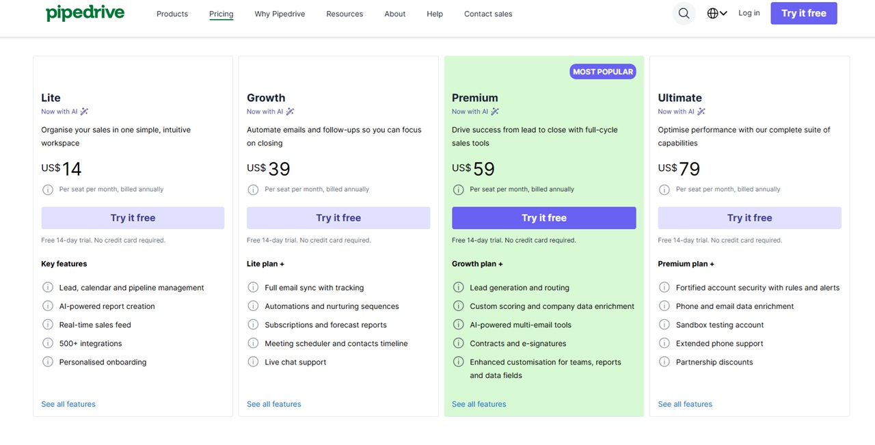The width and height of the screenshot is (875, 445).
Task: Open the Products dropdown menu
Action: 172,14
